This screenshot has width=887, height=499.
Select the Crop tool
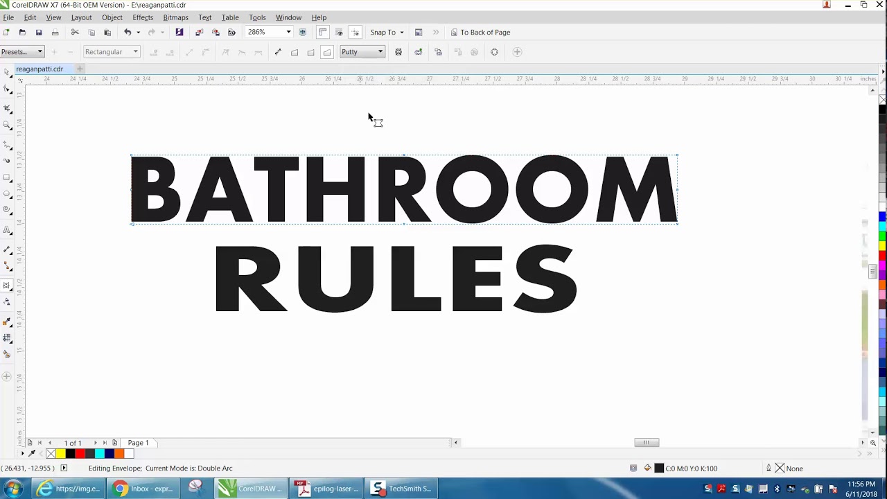[7, 108]
